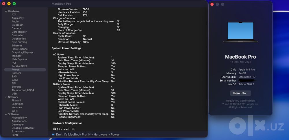Viewport: 289px width, 140px height.
Task: Collapse the Hardware section in the sidebar
Action: [6, 11]
